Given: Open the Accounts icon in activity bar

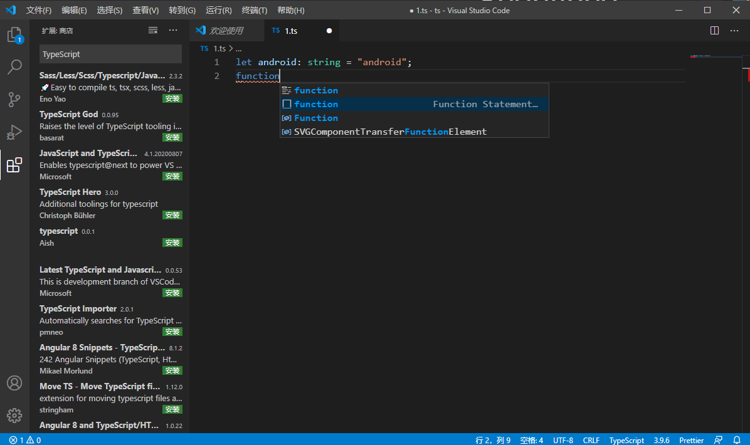Looking at the screenshot, I should [14, 383].
